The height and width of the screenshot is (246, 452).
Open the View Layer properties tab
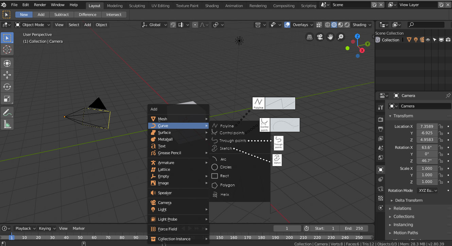pyautogui.click(x=381, y=139)
